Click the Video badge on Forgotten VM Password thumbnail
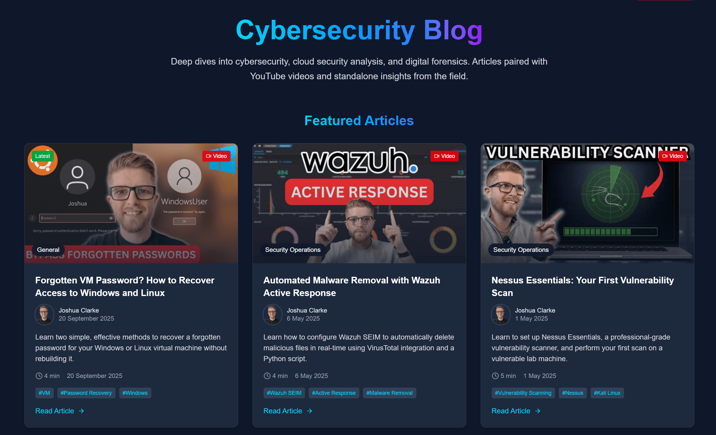Image resolution: width=716 pixels, height=435 pixels. point(216,156)
